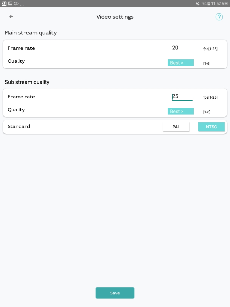The image size is (230, 307).
Task: Tap the Video settings title
Action: click(115, 17)
